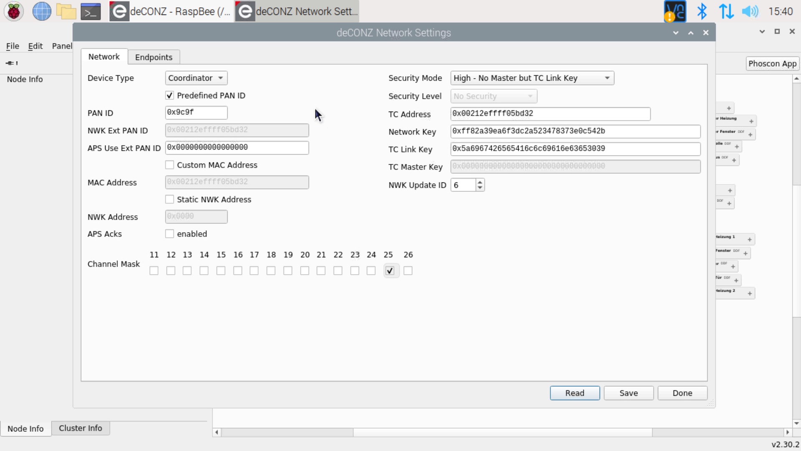The width and height of the screenshot is (801, 451).
Task: Launch the web browser globe icon
Action: (42, 11)
